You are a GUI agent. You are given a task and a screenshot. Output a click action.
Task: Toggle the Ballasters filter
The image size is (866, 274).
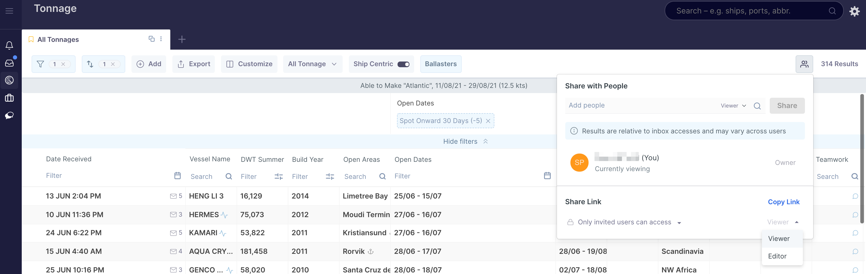(441, 64)
